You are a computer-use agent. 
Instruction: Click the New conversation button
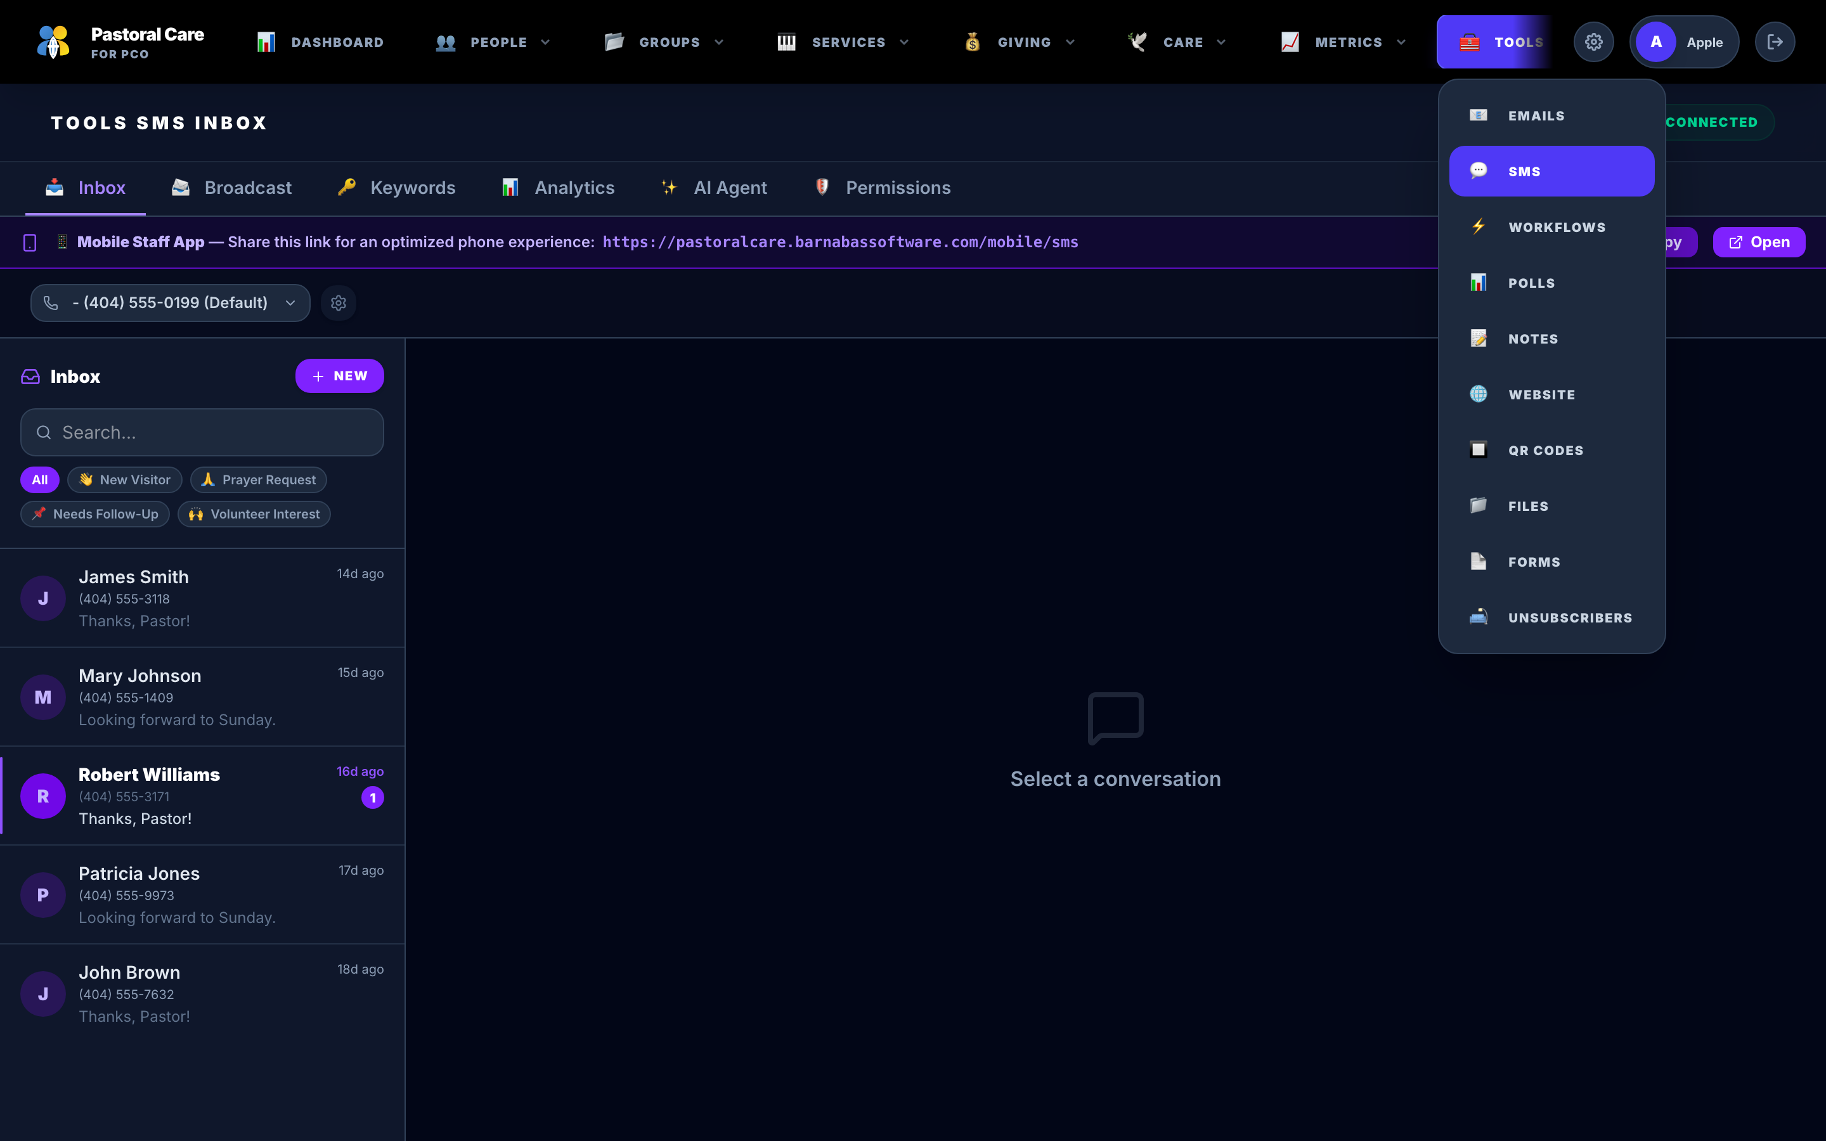click(x=340, y=376)
